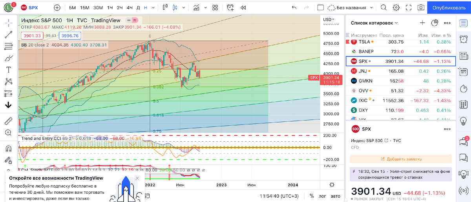Image resolution: width=471 pixels, height=202 pixels.
Task: Add symbol to the watchlist with plus
Action: click(422, 23)
